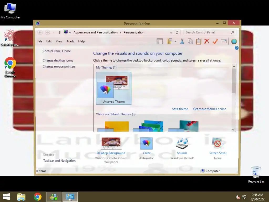Screen dimensions: 269x202
Task: Click the orange checkmark Properties icon
Action: tap(215, 41)
